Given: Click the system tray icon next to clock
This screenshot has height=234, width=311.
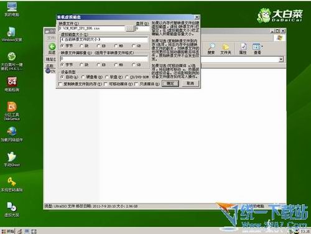Looking at the screenshot, I should coord(297,232).
